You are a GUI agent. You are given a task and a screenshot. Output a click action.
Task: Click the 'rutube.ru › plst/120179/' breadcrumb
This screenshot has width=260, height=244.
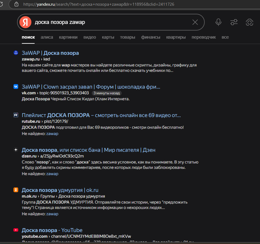tap(45, 122)
